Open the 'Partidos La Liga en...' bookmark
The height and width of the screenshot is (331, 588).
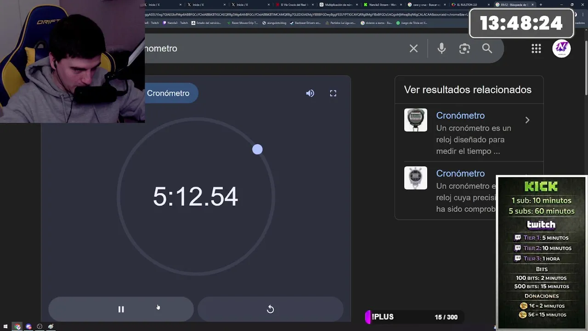click(x=340, y=23)
